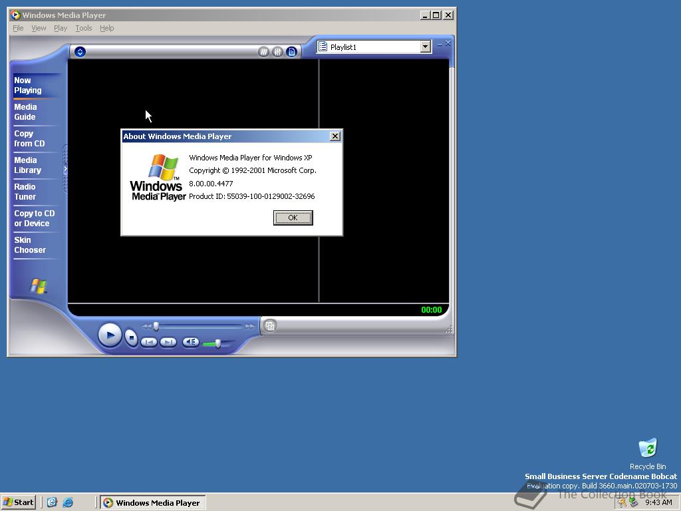The width and height of the screenshot is (681, 511).
Task: Click the player resize grip corner
Action: pos(449,330)
